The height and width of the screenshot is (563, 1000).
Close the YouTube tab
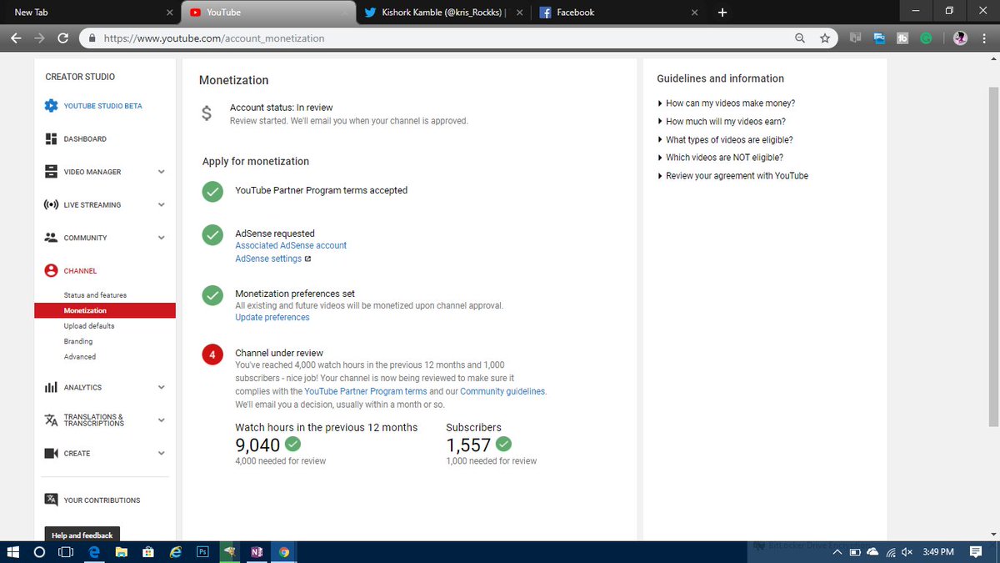click(343, 13)
